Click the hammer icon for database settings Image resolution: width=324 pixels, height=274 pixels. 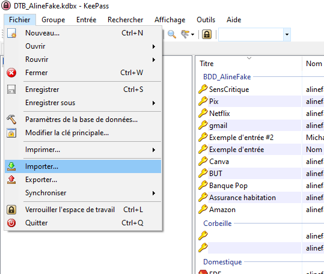tap(11, 120)
